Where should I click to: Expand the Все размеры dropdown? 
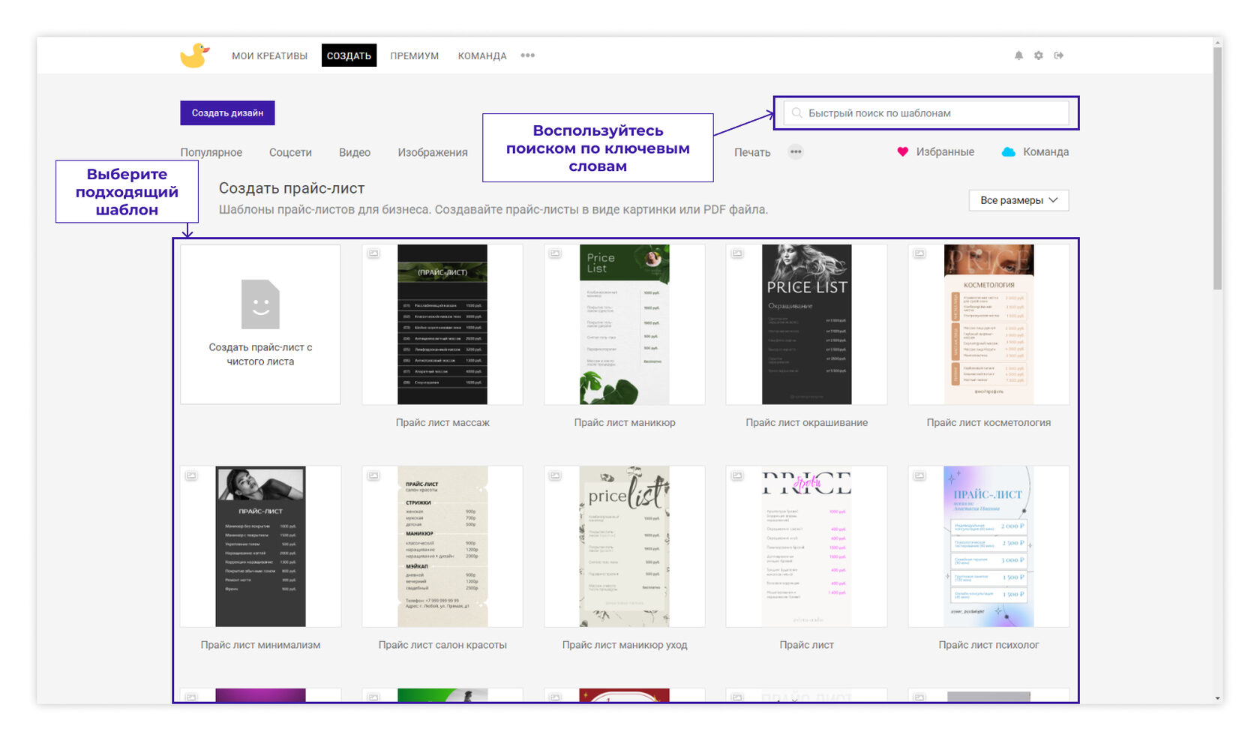1018,200
